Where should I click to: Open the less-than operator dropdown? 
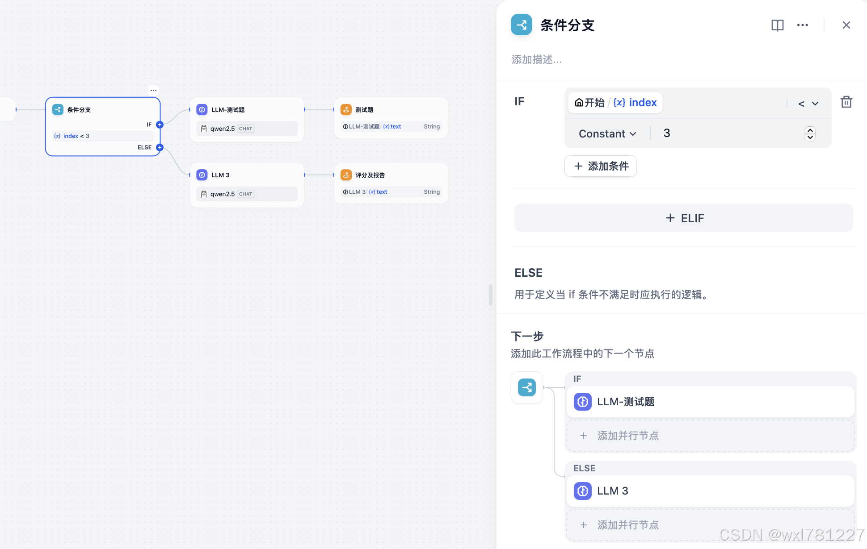click(808, 104)
